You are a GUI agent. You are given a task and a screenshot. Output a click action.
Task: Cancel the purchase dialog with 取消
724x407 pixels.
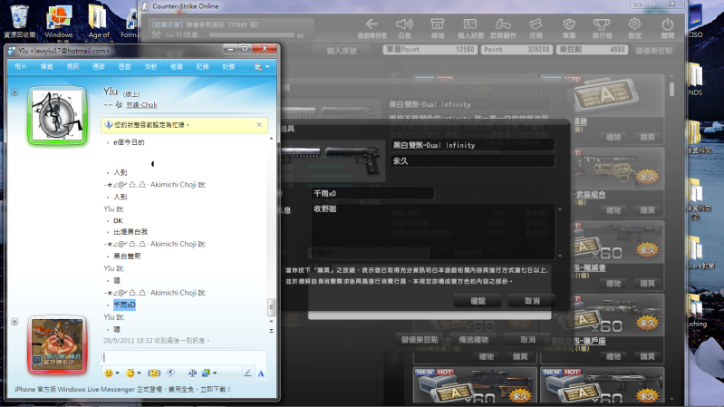pos(532,301)
